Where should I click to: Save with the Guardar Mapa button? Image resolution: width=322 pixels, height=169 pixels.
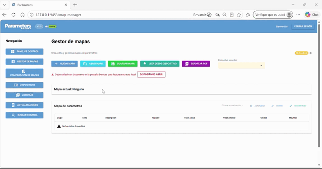123,64
